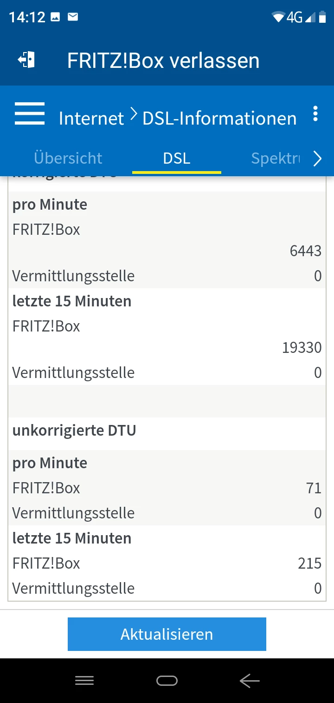This screenshot has width=334, height=703.
Task: Tap the 19330 last-15-minutes value
Action: point(302,348)
